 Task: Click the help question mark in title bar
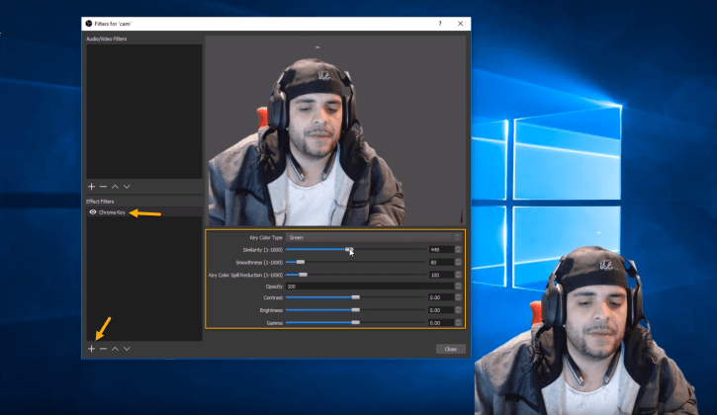(x=440, y=23)
